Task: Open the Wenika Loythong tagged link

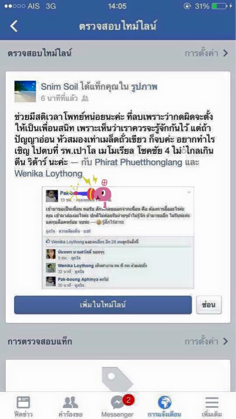Action: tap(49, 174)
